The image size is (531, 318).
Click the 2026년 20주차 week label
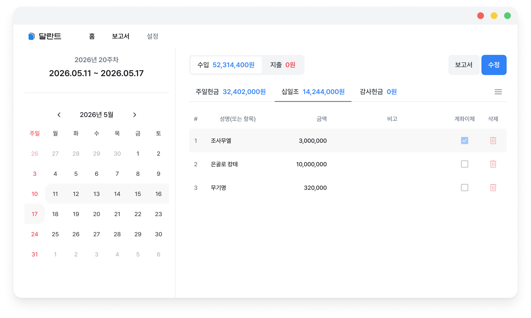pos(96,60)
